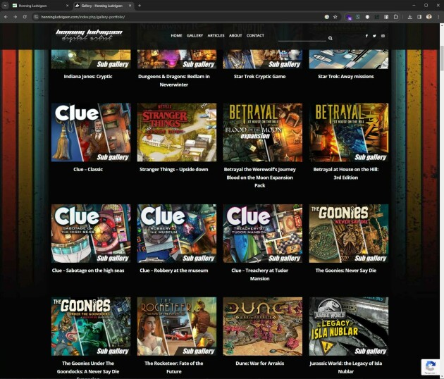Click 'Clue – Treachery at Tudor Mansion' title
The height and width of the screenshot is (379, 444).
[259, 274]
